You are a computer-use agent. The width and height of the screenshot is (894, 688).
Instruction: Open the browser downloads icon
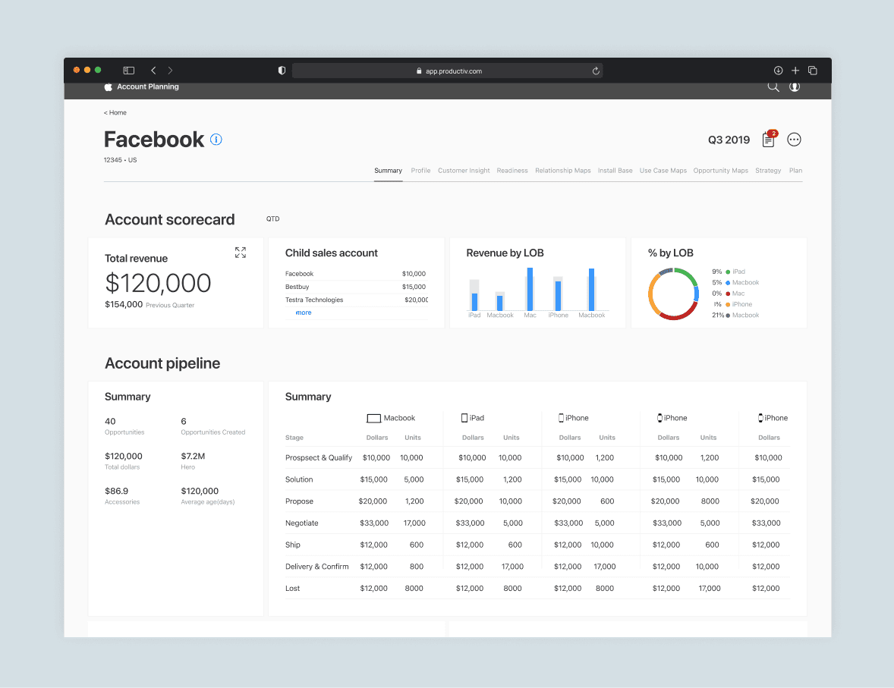point(778,71)
